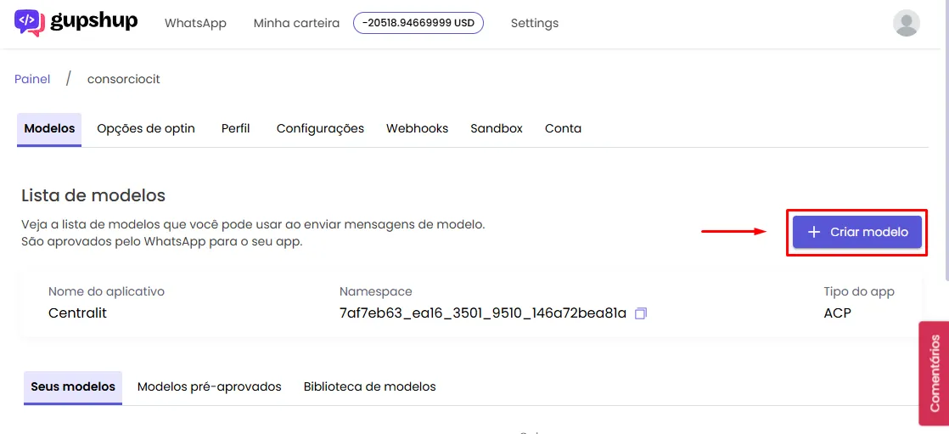
Task: Open the user avatar profile icon
Action: click(906, 23)
